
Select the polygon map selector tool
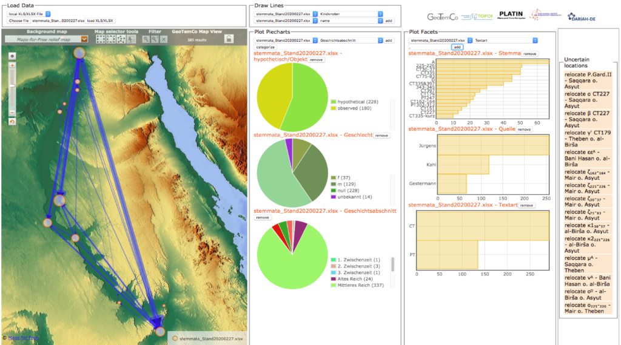tap(121, 39)
